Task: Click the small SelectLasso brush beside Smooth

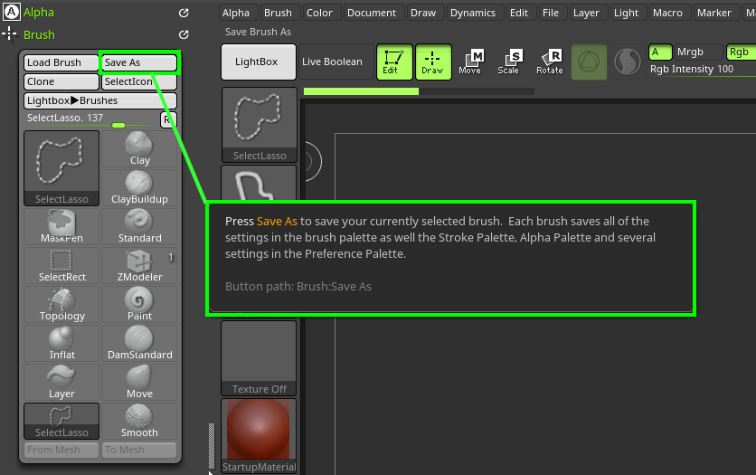Action: 61,421
